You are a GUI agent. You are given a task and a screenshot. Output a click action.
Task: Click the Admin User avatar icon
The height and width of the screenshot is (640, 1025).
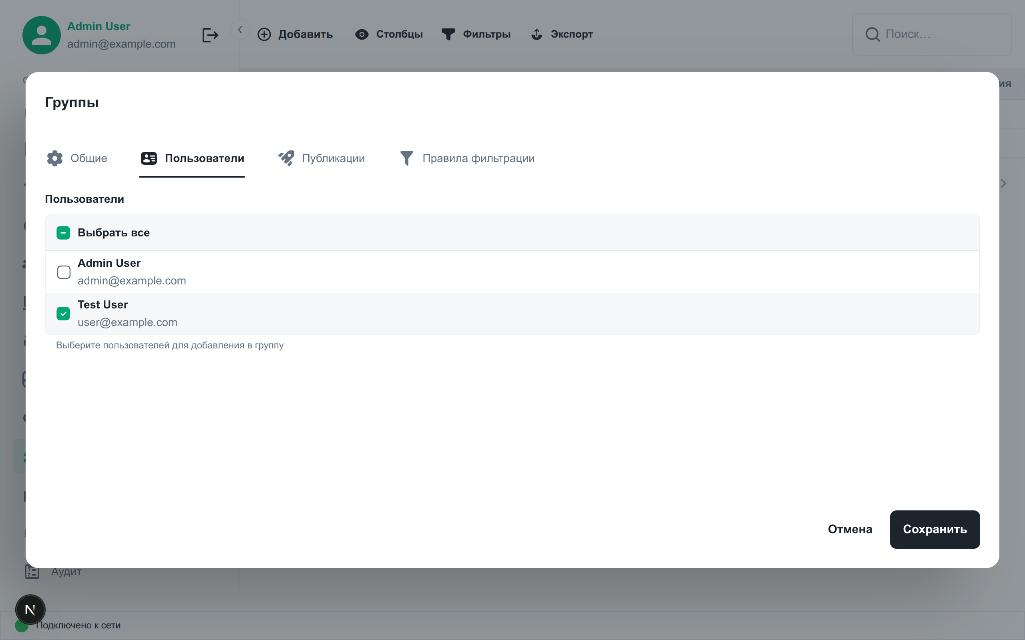(42, 35)
